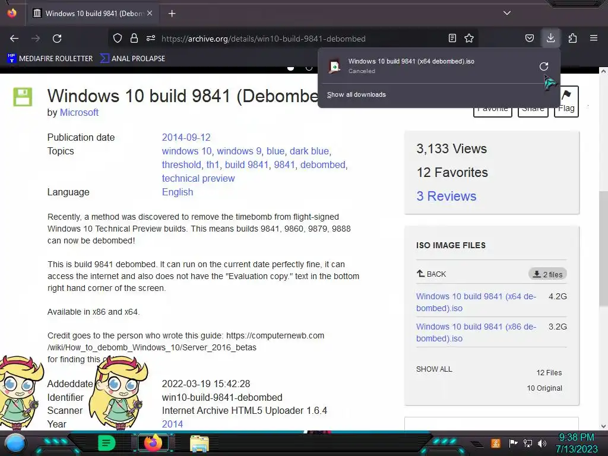Toggle reader view icon
Viewport: 608px width, 456px height.
point(452,38)
